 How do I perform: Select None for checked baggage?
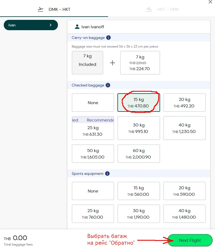click(93, 103)
